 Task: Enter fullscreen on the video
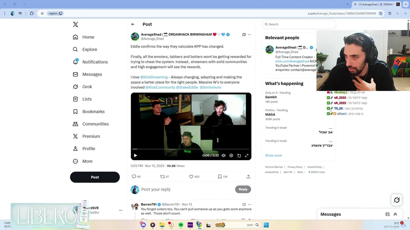(247, 156)
